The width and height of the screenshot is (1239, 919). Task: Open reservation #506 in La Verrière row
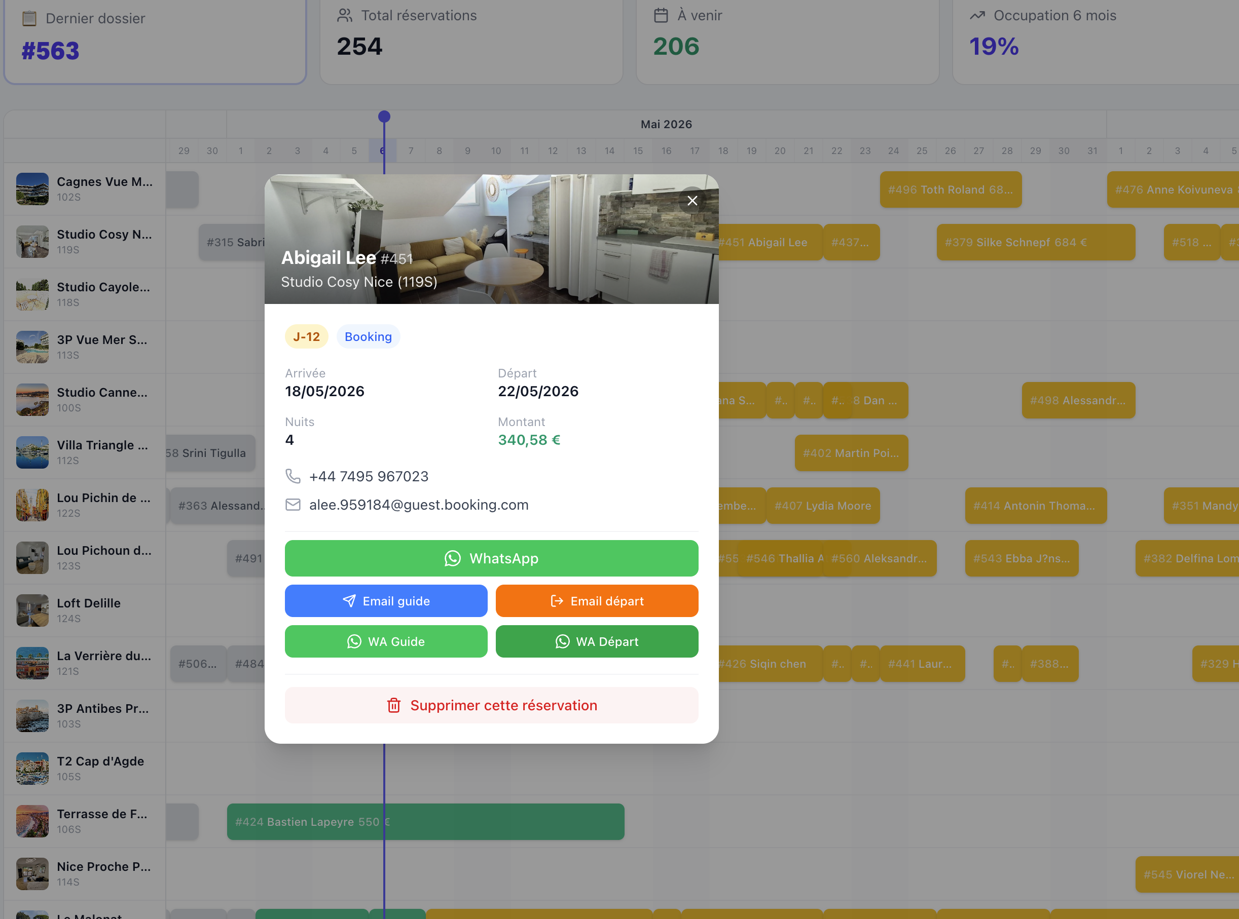198,664
